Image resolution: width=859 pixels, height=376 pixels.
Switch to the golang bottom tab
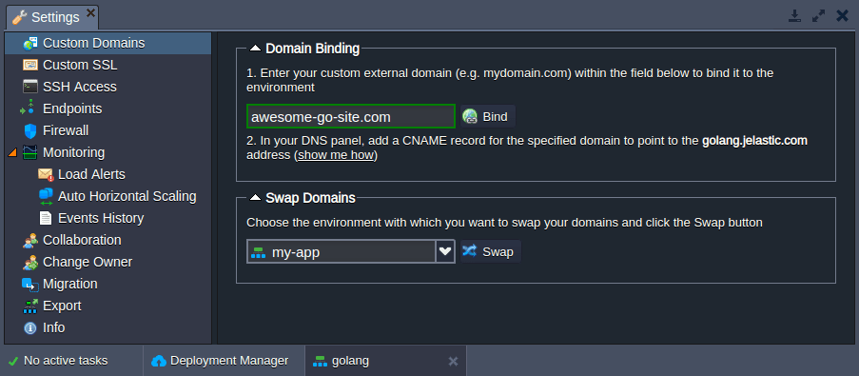click(385, 361)
